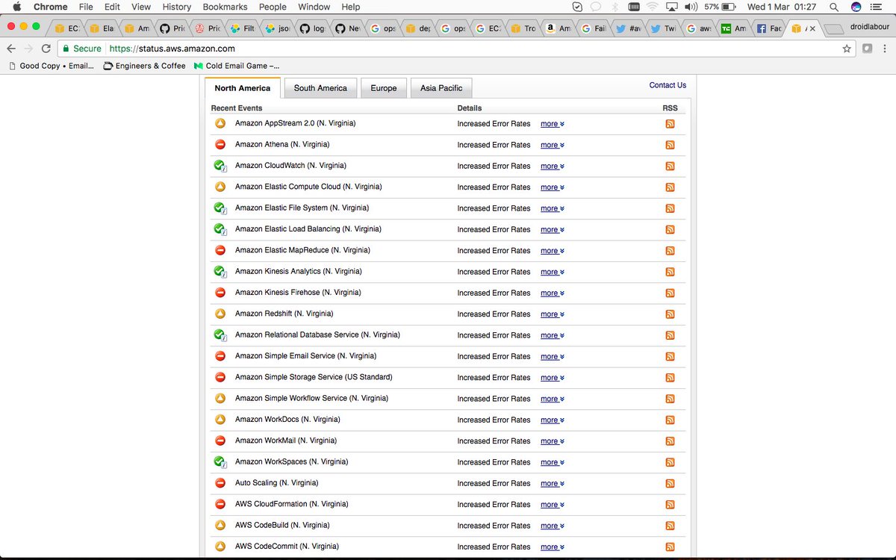Click green resolved icon for Amazon CloudWatch
This screenshot has width=896, height=560.
click(x=220, y=166)
